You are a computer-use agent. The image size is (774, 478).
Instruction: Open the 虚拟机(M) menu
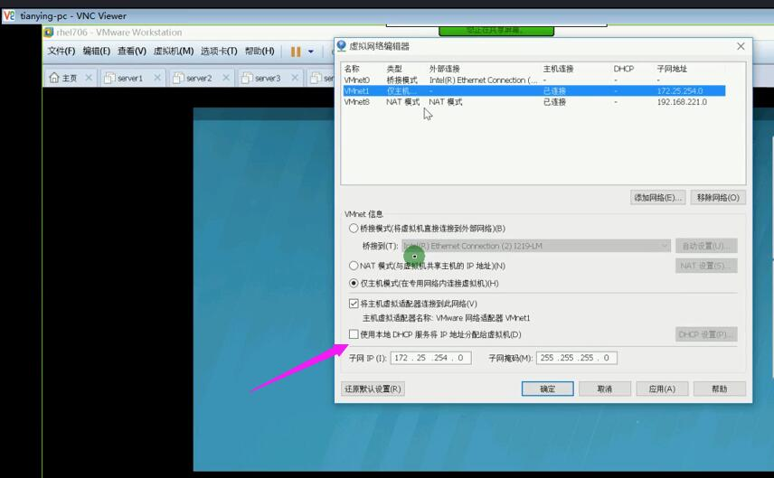pos(174,51)
